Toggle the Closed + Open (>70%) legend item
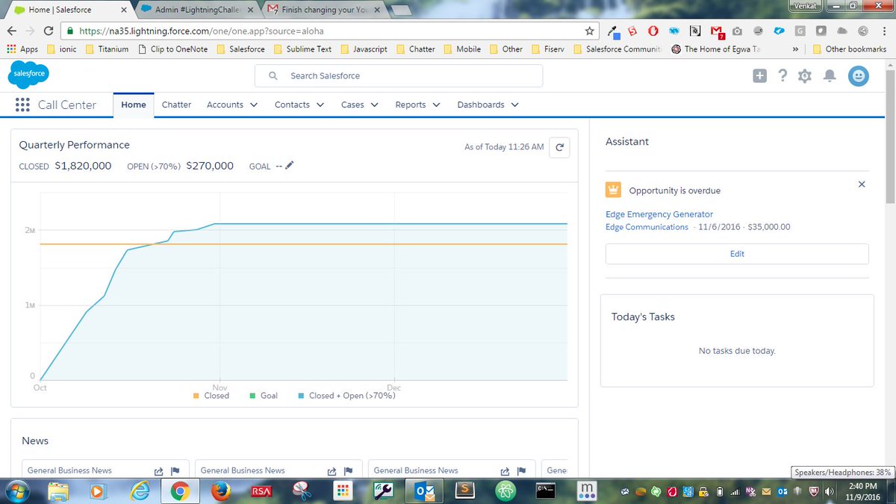Image resolution: width=896 pixels, height=504 pixels. coord(346,396)
